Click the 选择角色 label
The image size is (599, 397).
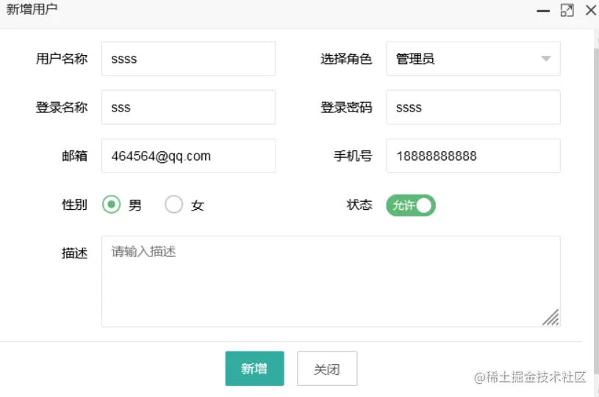pyautogui.click(x=346, y=59)
